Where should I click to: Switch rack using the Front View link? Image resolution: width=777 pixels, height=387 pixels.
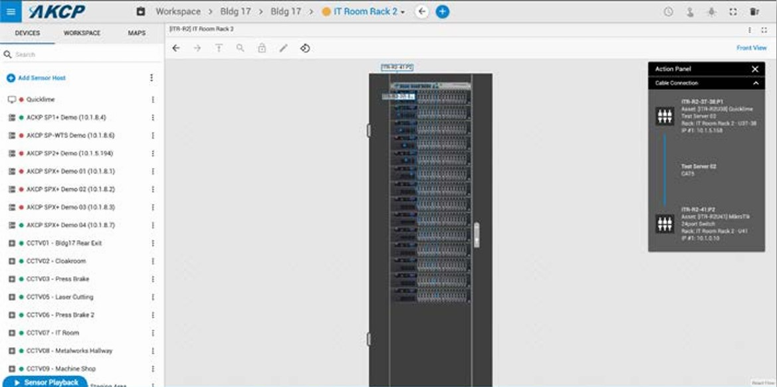click(x=751, y=48)
